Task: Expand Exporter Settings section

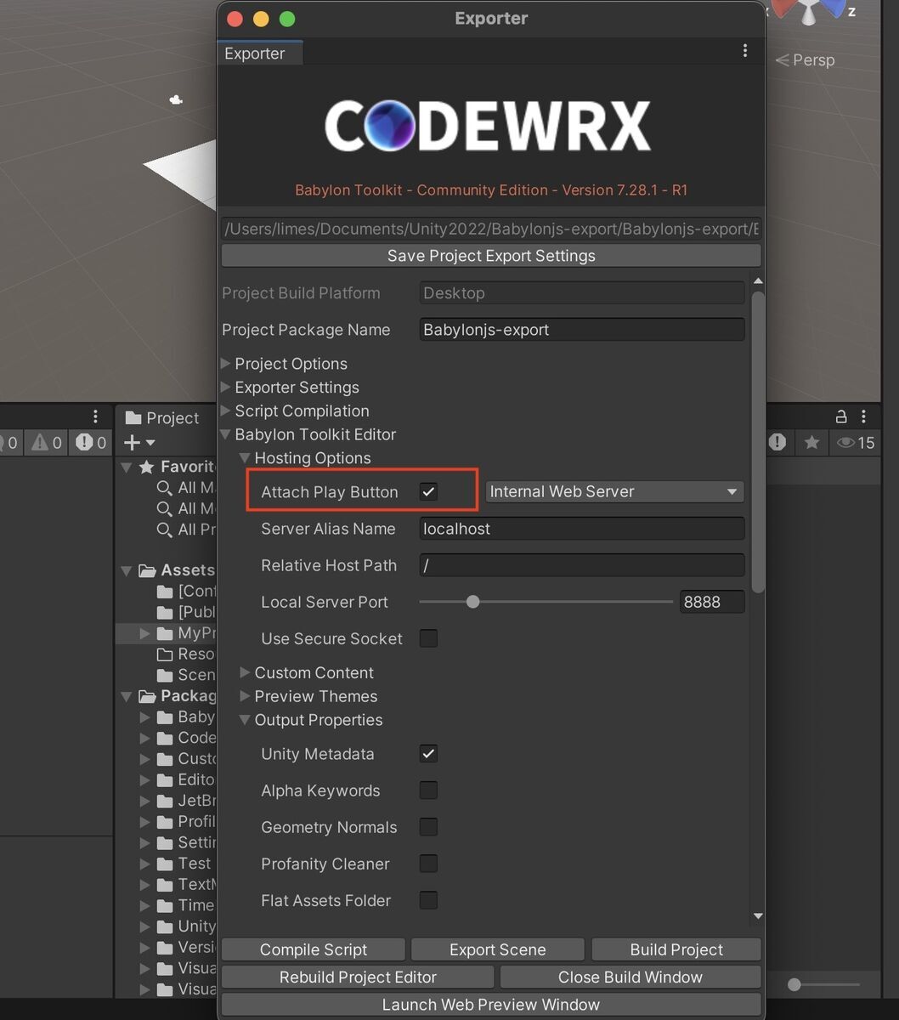Action: click(x=226, y=388)
